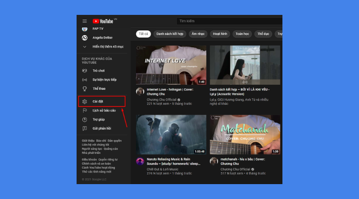Play the Internet Love video thumbnail
The height and width of the screenshot is (199, 359).
[x=171, y=65]
